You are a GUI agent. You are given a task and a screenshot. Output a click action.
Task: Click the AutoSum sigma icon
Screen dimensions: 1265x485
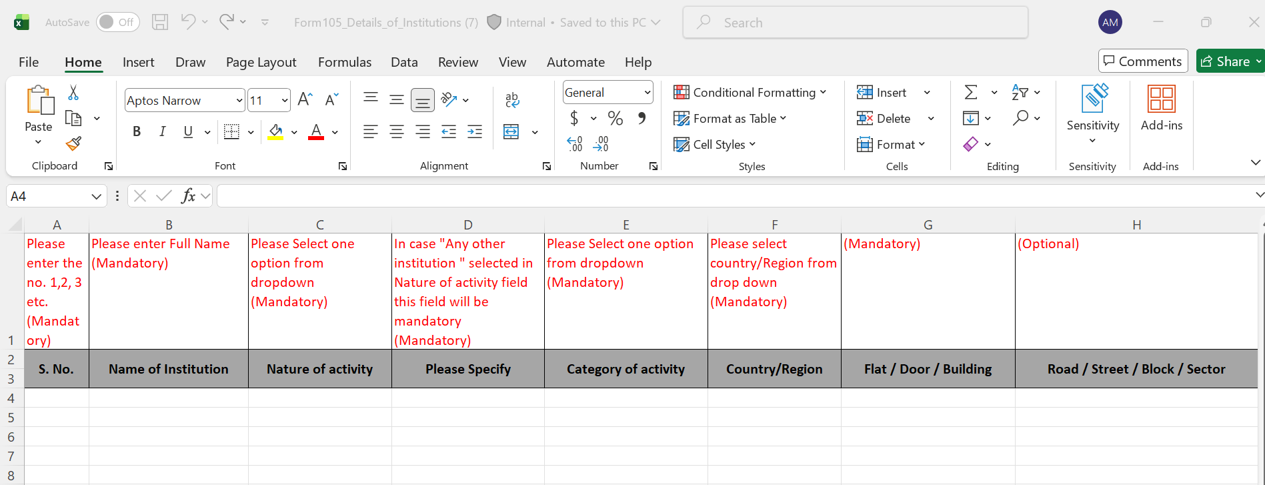(x=971, y=92)
